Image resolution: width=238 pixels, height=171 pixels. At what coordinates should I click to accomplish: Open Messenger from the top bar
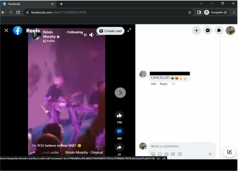point(208,30)
